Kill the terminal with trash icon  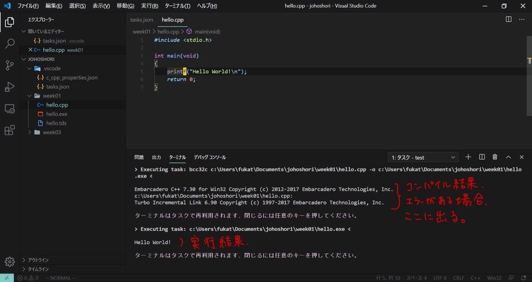[495, 157]
